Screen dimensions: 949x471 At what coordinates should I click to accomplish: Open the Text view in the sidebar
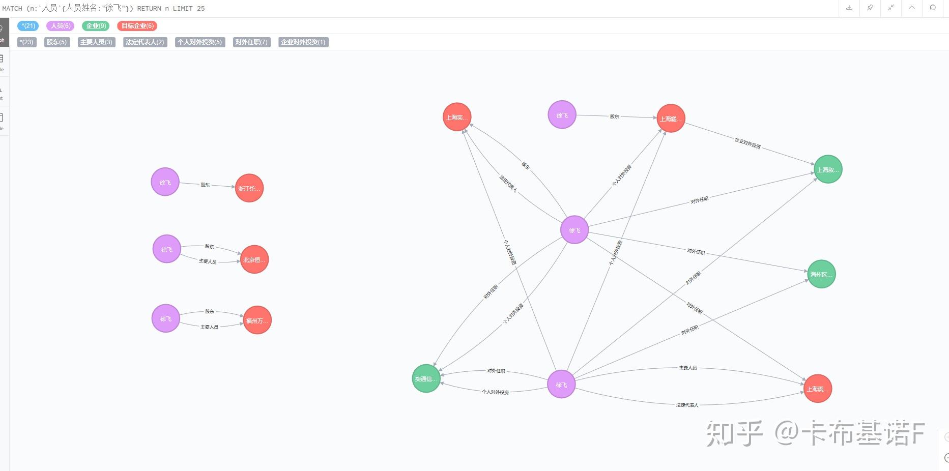[x=3, y=92]
